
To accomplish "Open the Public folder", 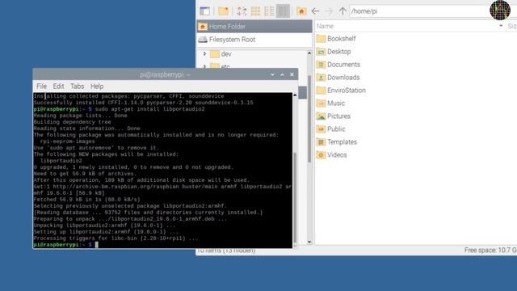I will tap(330, 129).
